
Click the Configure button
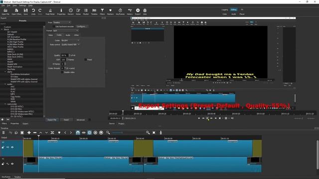82,26
